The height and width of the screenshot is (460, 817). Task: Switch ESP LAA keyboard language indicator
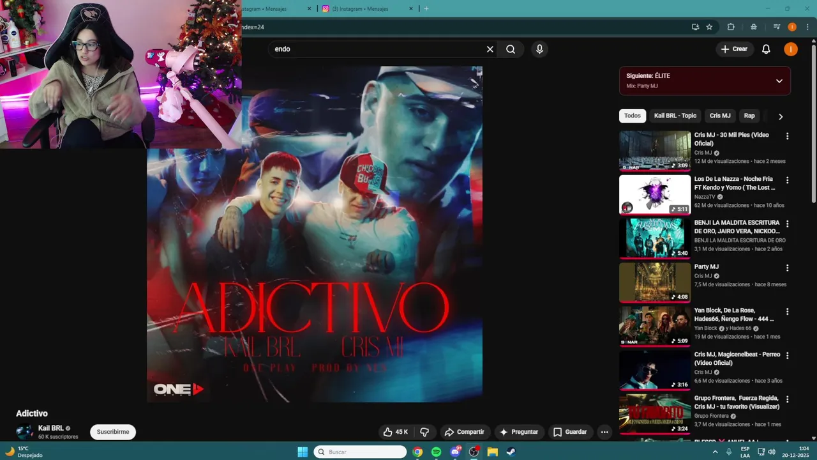pos(746,452)
